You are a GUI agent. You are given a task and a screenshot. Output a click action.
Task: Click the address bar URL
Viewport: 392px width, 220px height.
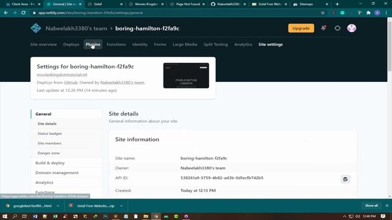[x=91, y=13]
